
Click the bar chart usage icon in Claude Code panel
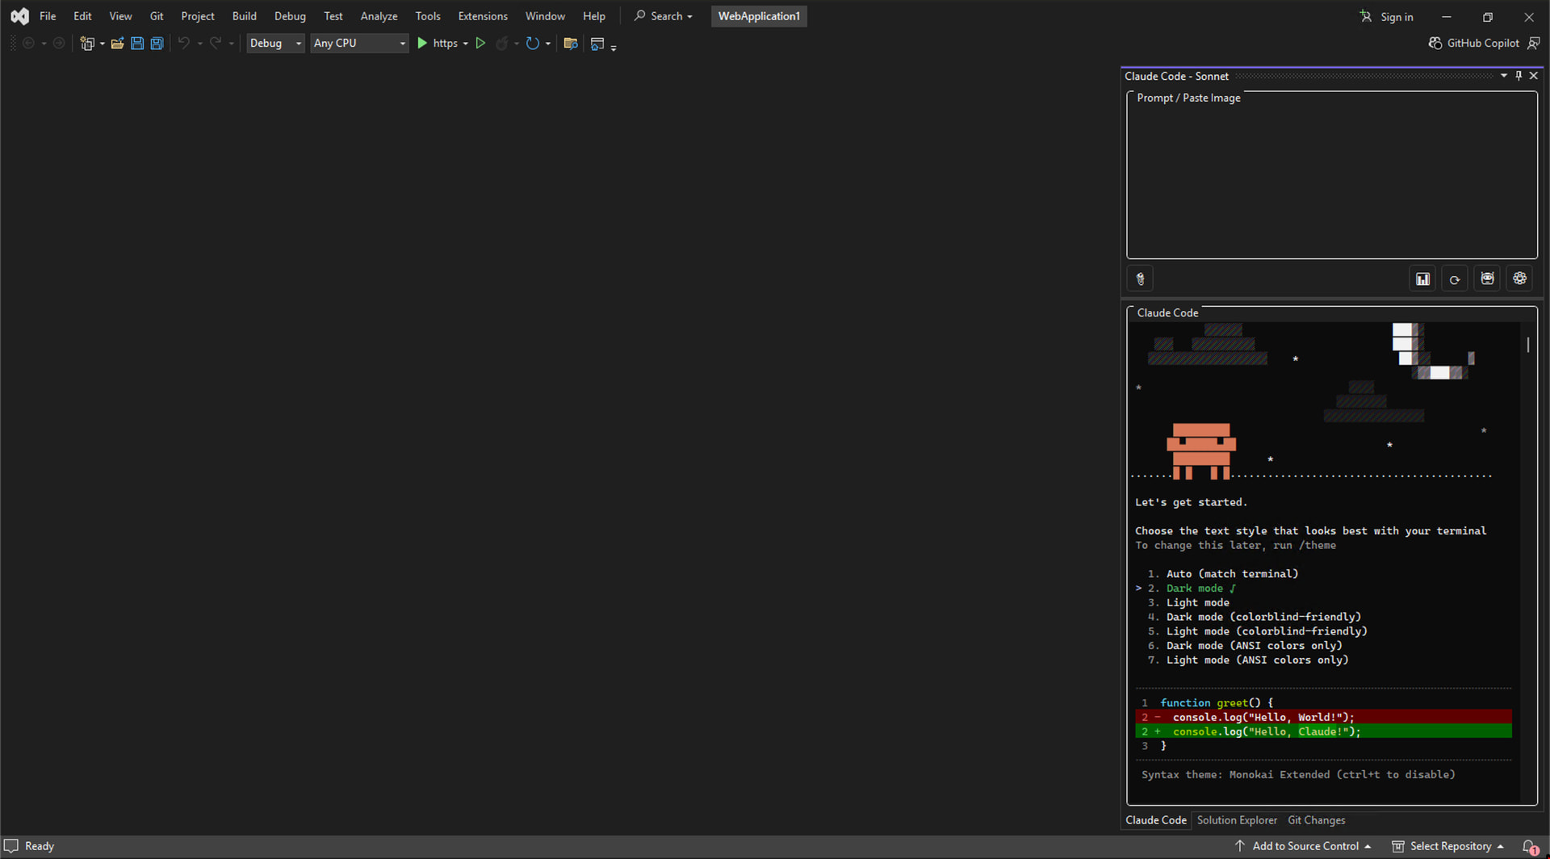coord(1422,279)
